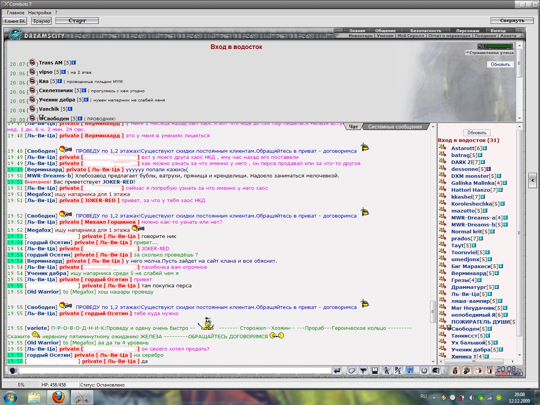The height and width of the screenshot is (405, 540).
Task: Open Firefox from the taskbar
Action: tap(58, 397)
